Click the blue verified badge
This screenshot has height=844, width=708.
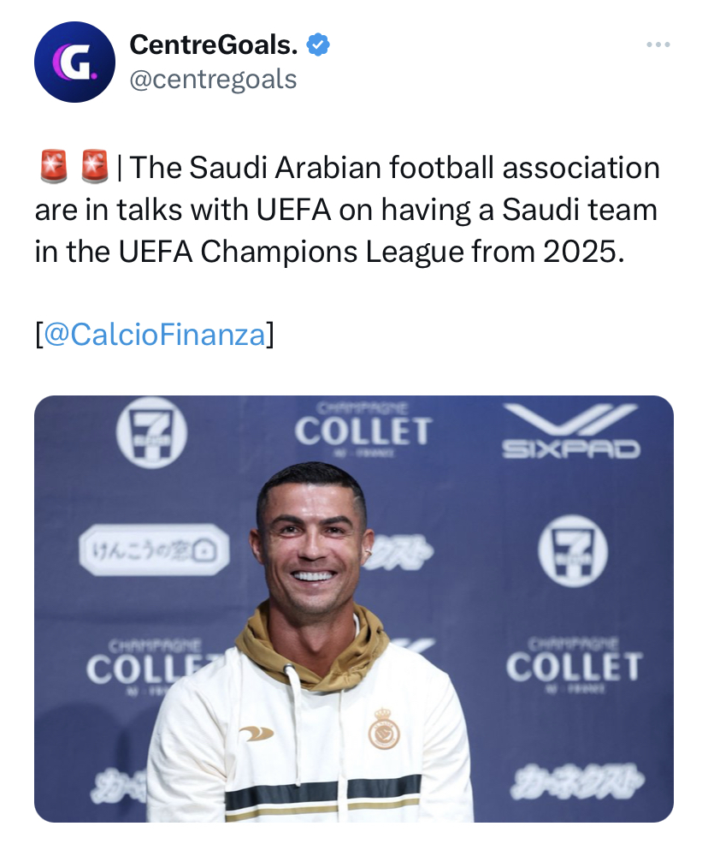click(318, 45)
